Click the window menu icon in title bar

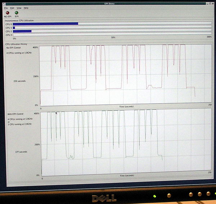[4, 4]
